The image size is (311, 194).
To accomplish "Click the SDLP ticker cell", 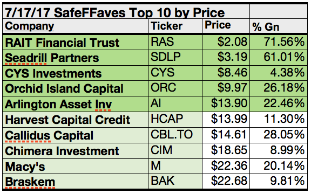I will tap(175, 58).
